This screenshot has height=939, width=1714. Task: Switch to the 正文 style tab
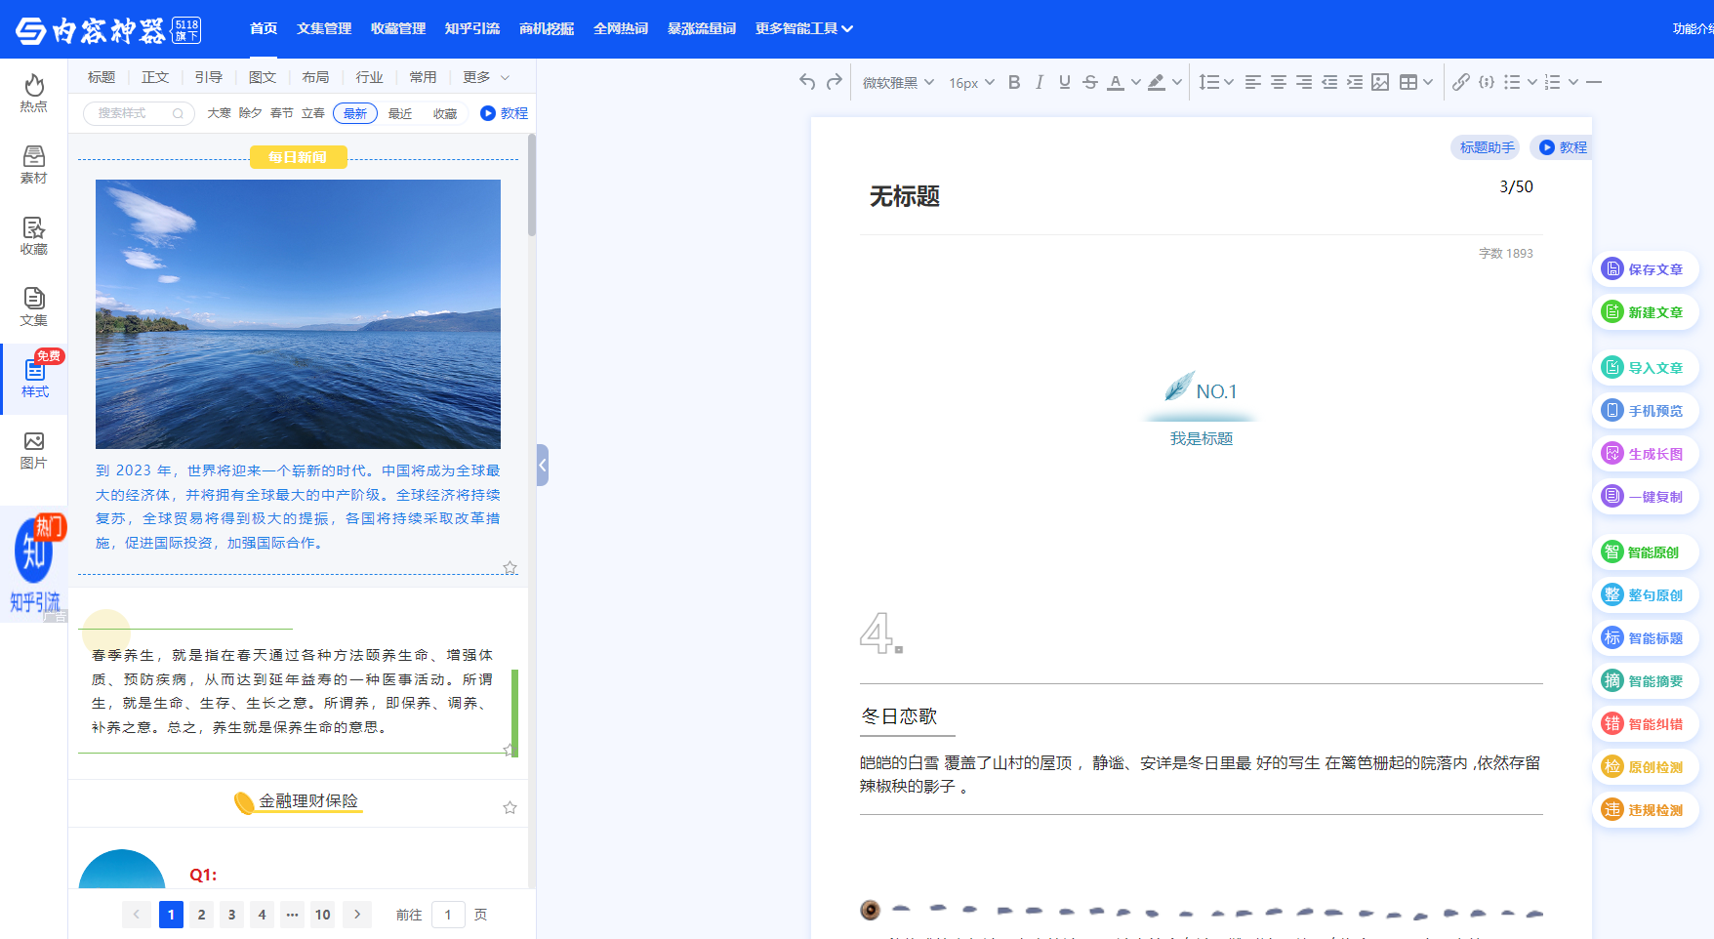(x=154, y=76)
